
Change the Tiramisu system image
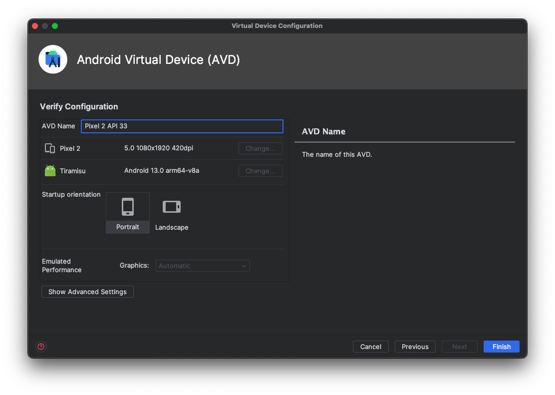[x=261, y=171]
